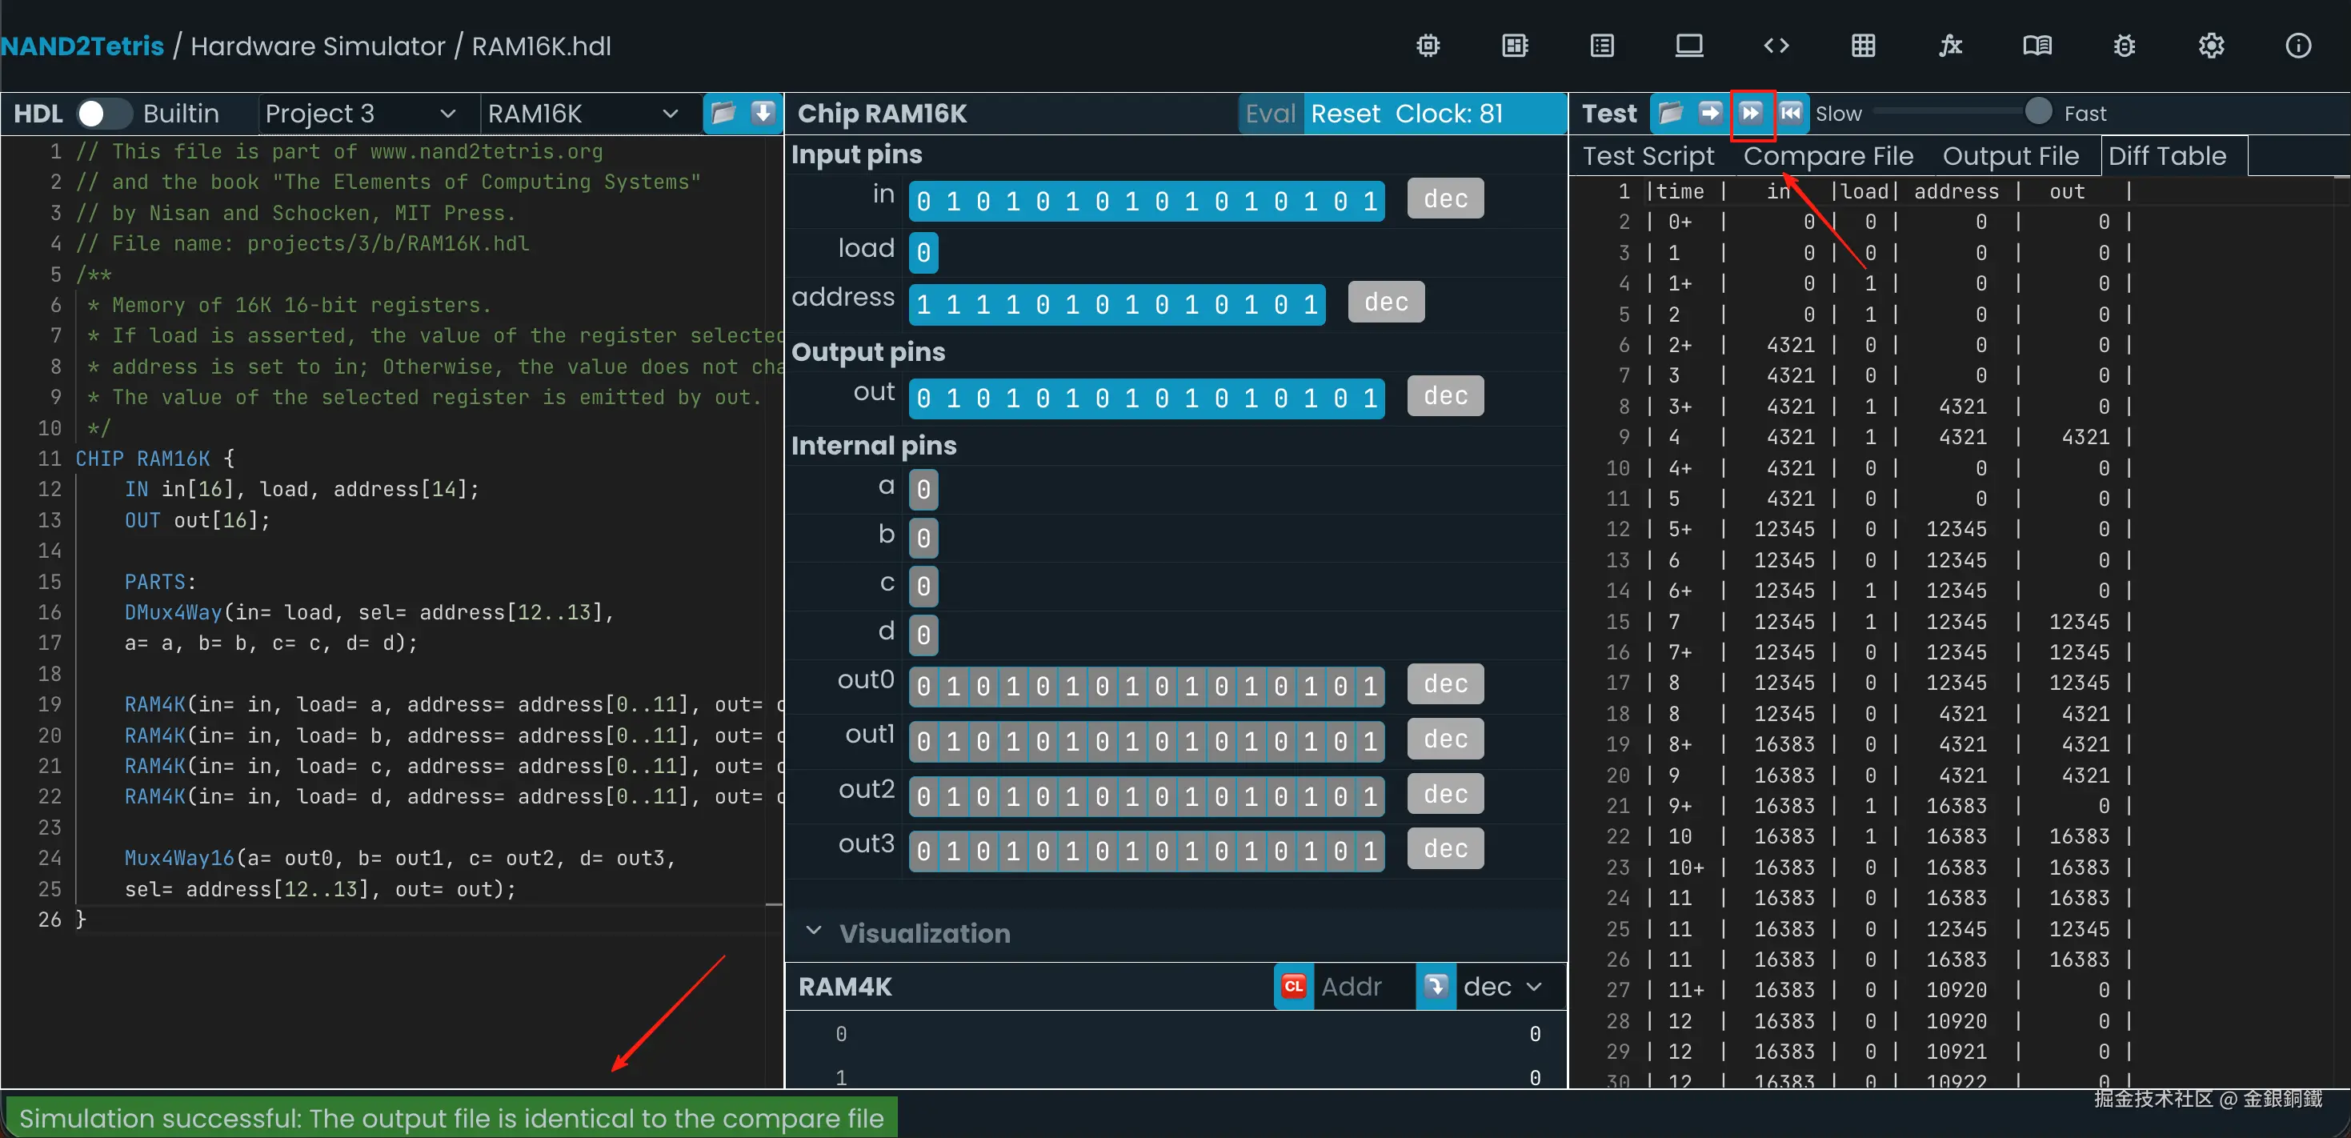Download HDL file with arrow icon

pyautogui.click(x=763, y=113)
